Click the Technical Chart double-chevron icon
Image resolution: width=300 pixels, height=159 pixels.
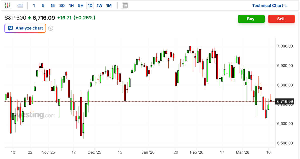click(x=286, y=5)
